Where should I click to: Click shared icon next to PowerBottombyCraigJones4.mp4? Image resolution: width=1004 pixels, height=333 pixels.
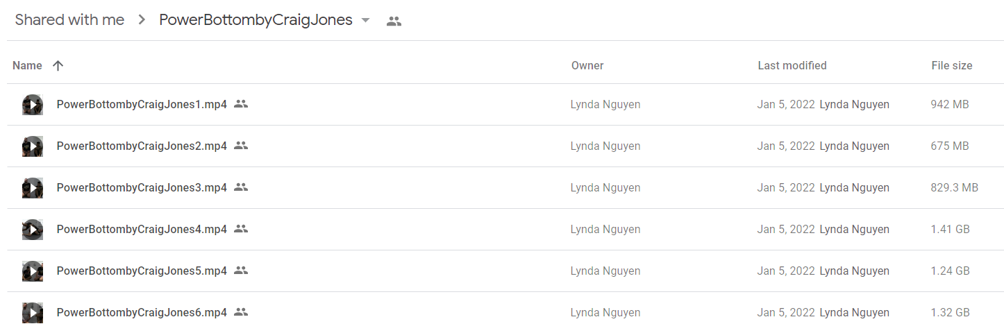(x=241, y=229)
